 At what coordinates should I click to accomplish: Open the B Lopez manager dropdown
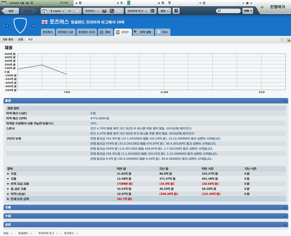(x=57, y=11)
